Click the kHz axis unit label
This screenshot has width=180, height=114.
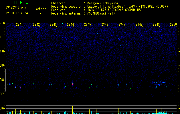pyautogui.click(x=3, y=23)
